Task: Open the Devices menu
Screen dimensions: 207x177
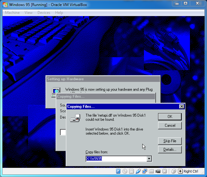Action: coord(44,13)
